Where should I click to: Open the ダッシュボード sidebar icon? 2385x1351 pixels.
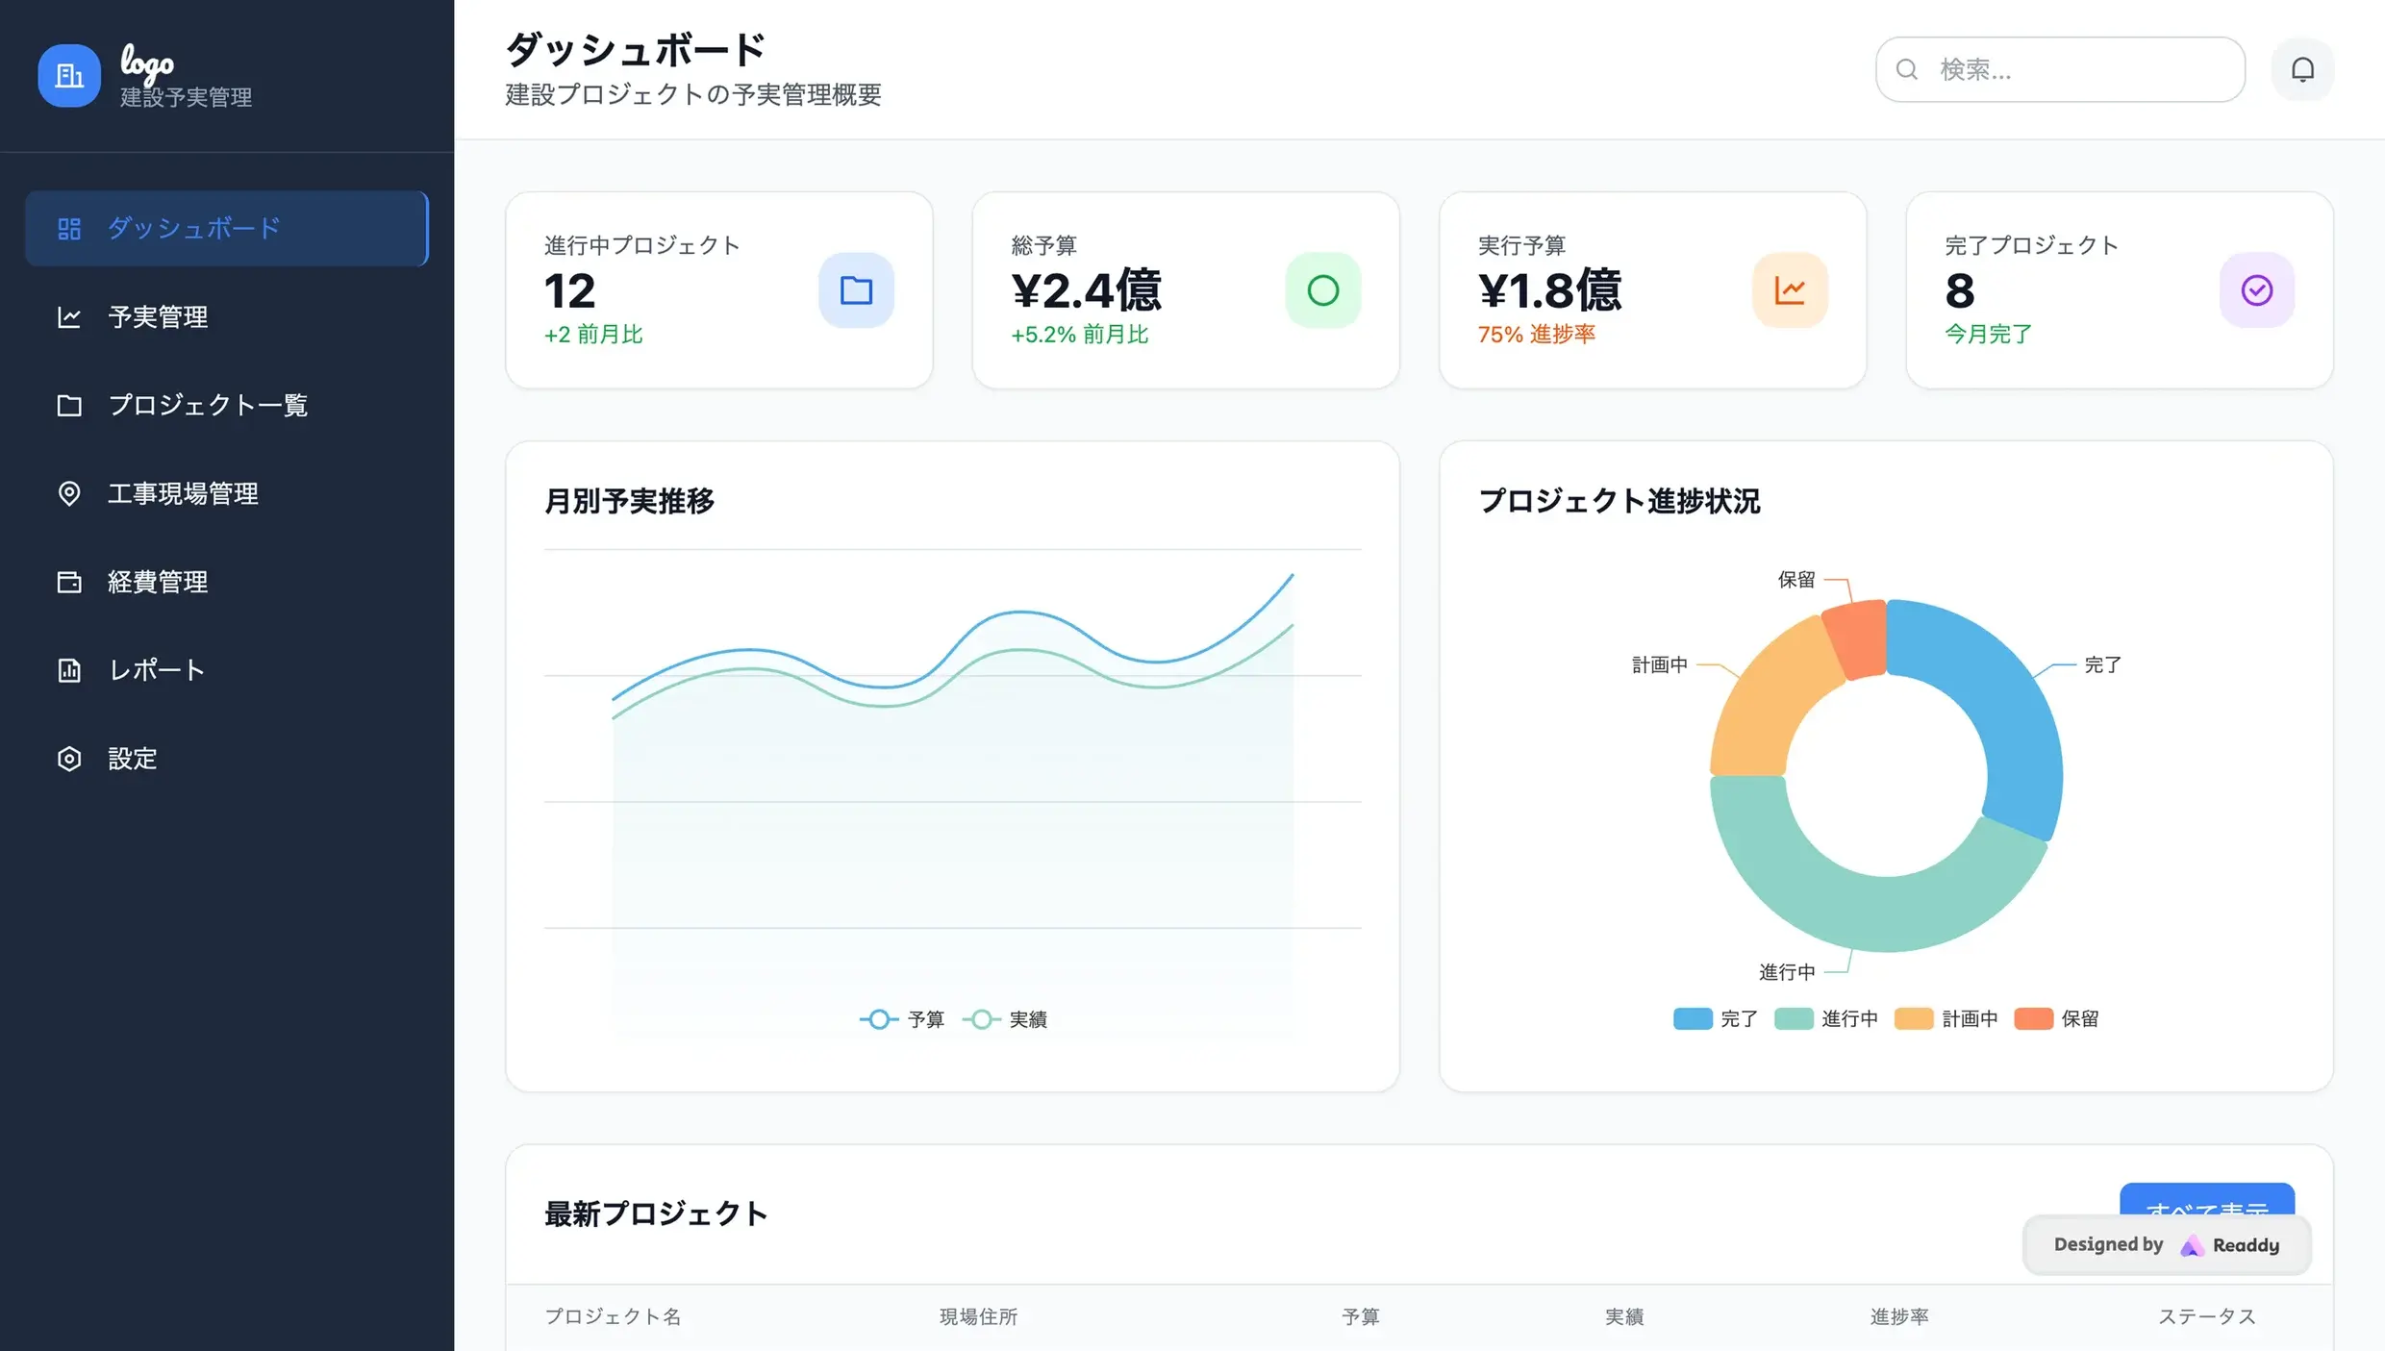[x=68, y=228]
